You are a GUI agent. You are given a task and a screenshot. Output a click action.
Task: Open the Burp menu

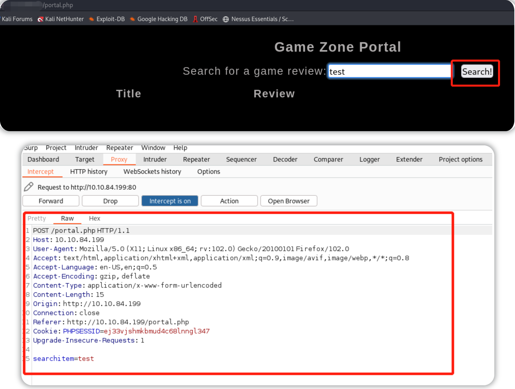pos(31,148)
